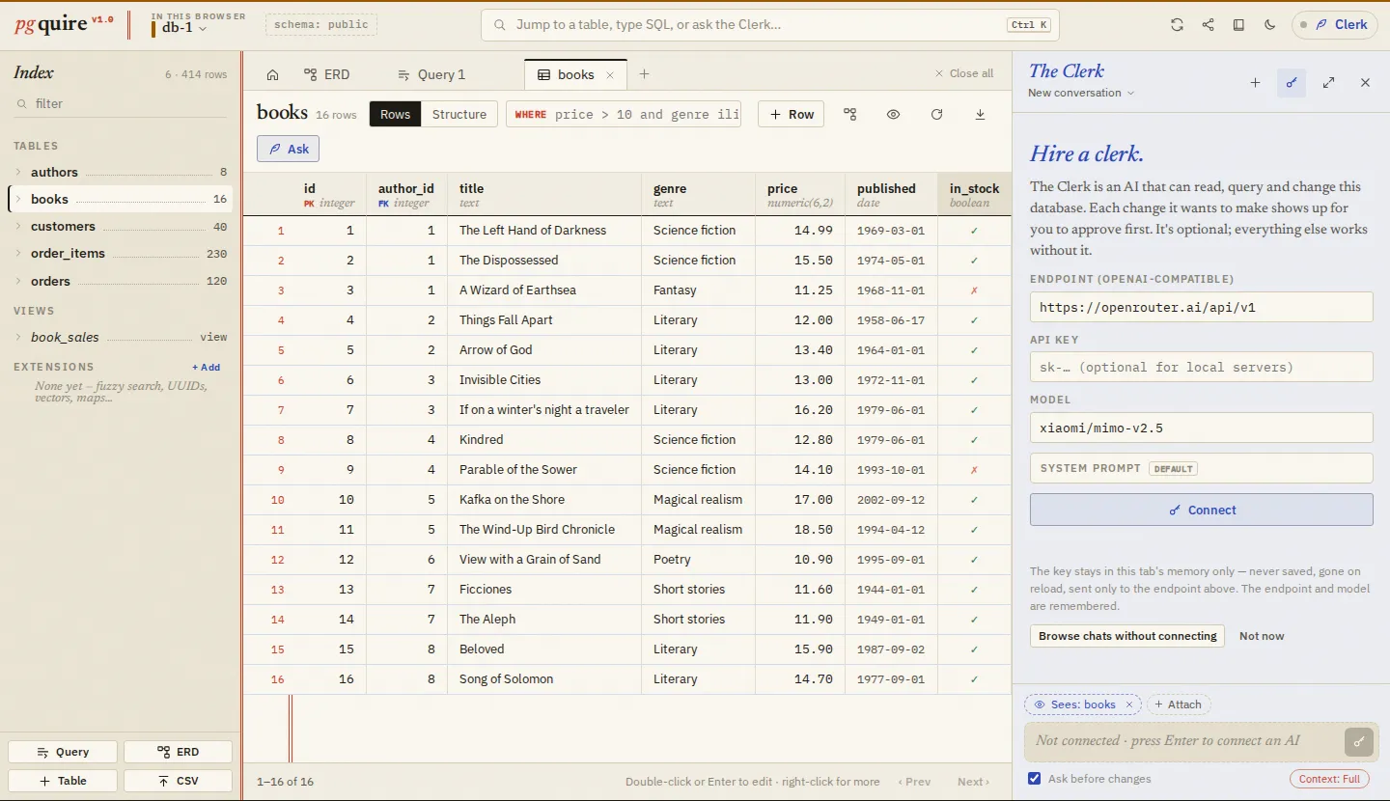Expand the book_sales view
The image size is (1390, 801).
(x=18, y=337)
